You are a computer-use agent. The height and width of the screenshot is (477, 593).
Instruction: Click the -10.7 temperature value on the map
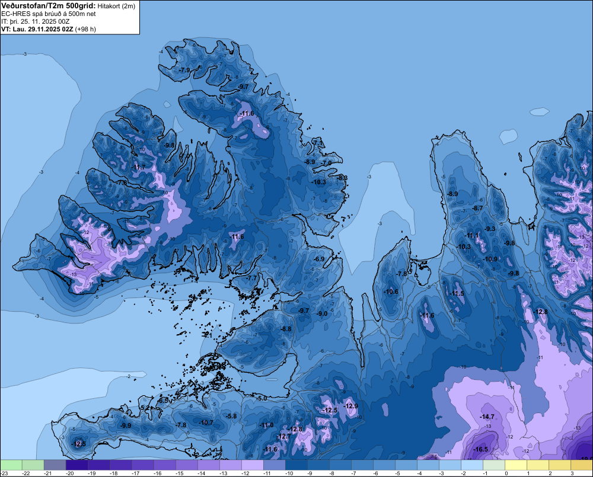click(x=206, y=422)
